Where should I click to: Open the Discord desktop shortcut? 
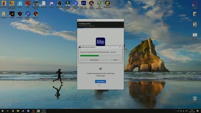point(52,3)
